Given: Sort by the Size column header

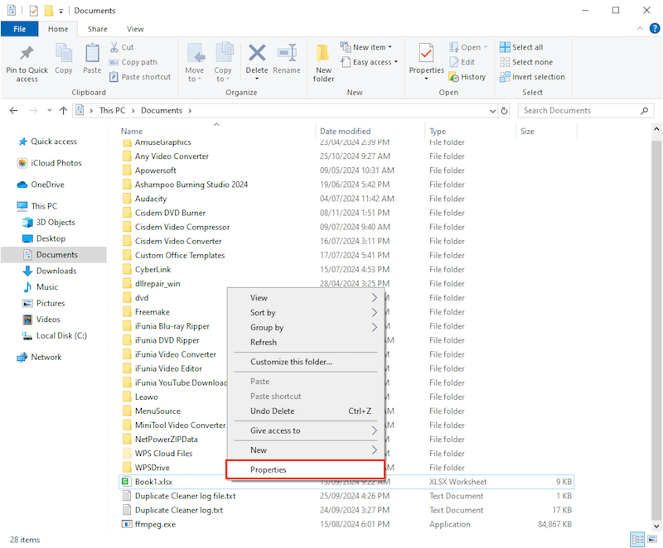Looking at the screenshot, I should click(547, 132).
